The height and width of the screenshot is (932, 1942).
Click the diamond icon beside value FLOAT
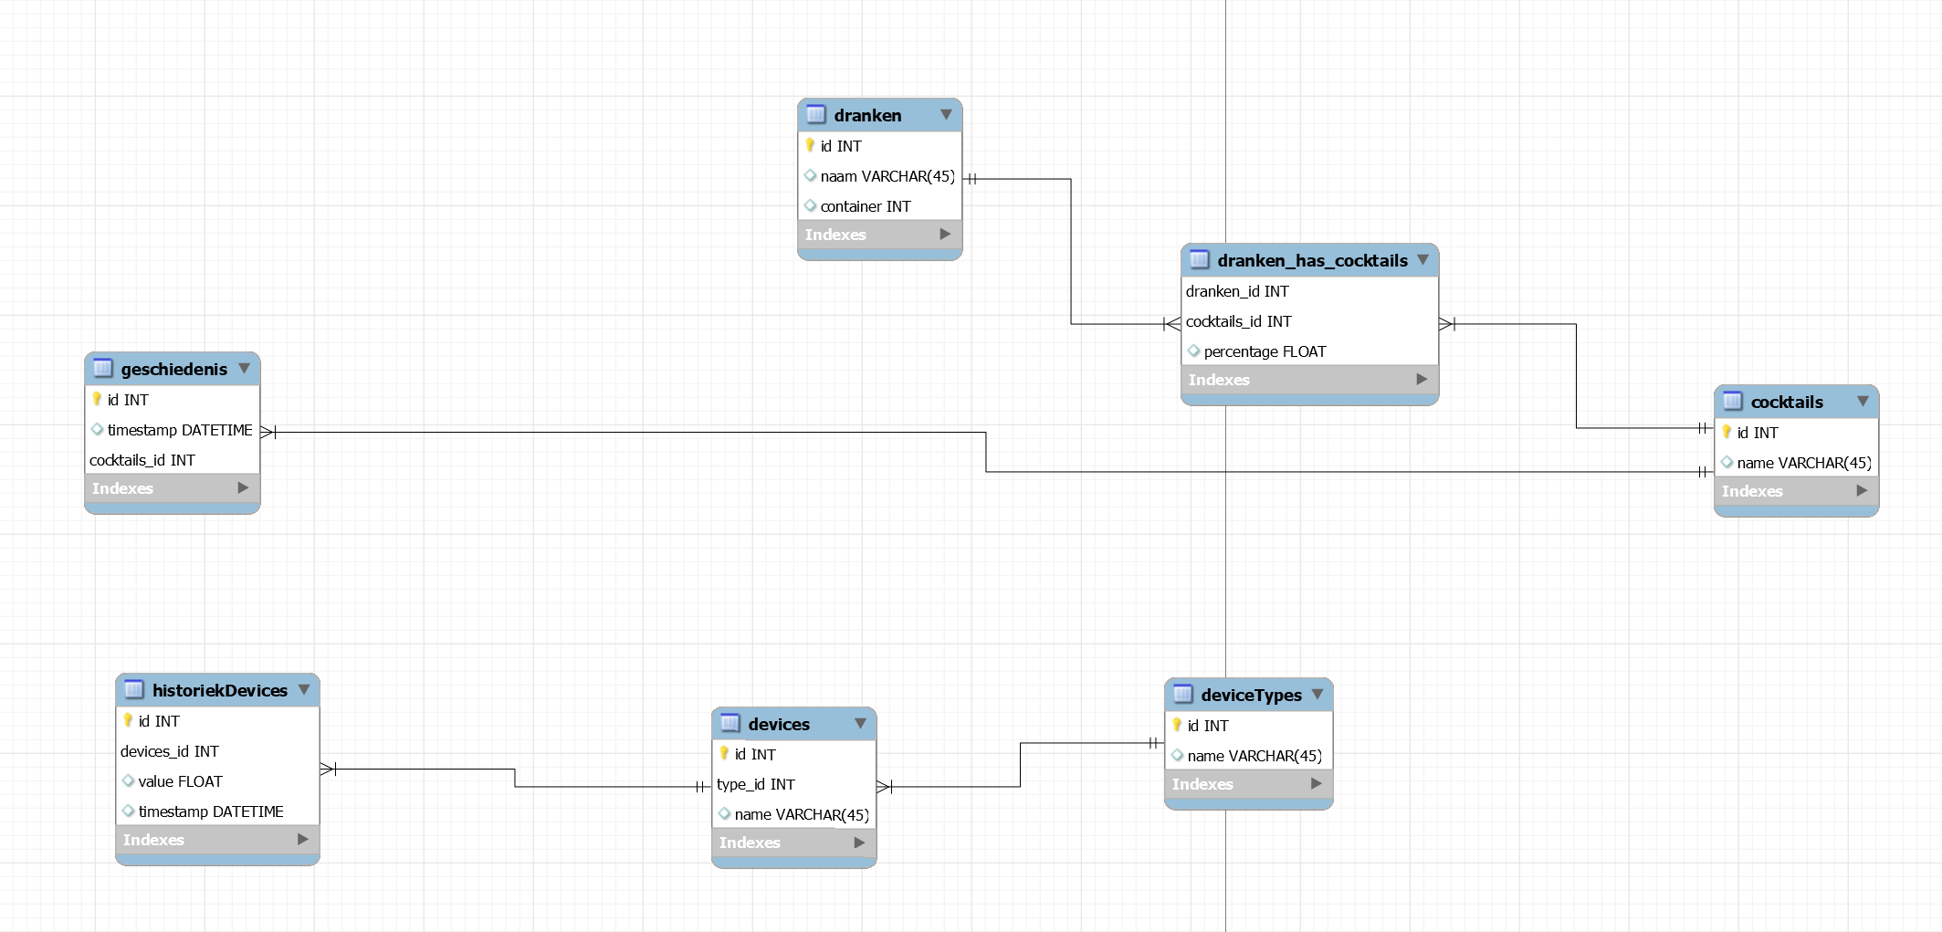point(128,780)
